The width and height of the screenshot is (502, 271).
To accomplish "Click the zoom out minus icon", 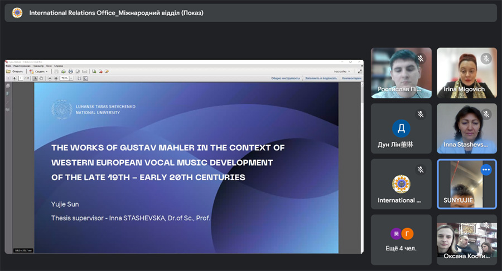I will coord(50,78).
